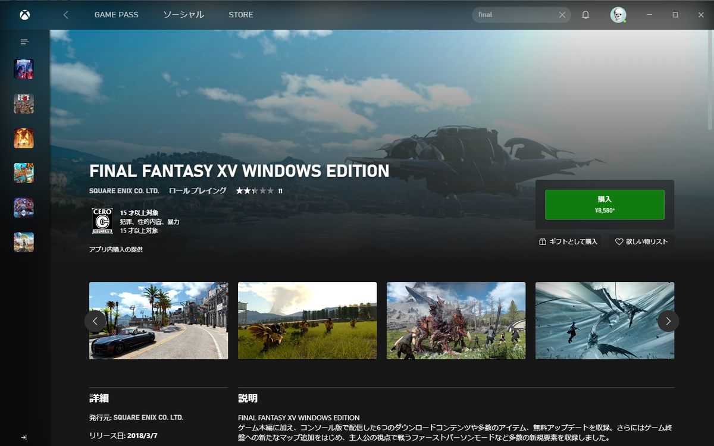
Task: Click the ロールプレイング genre label
Action: coord(198,191)
